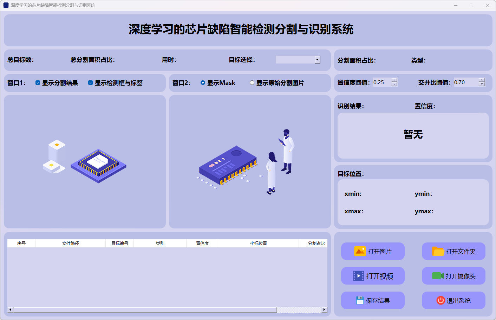Close the application window

[488, 5]
